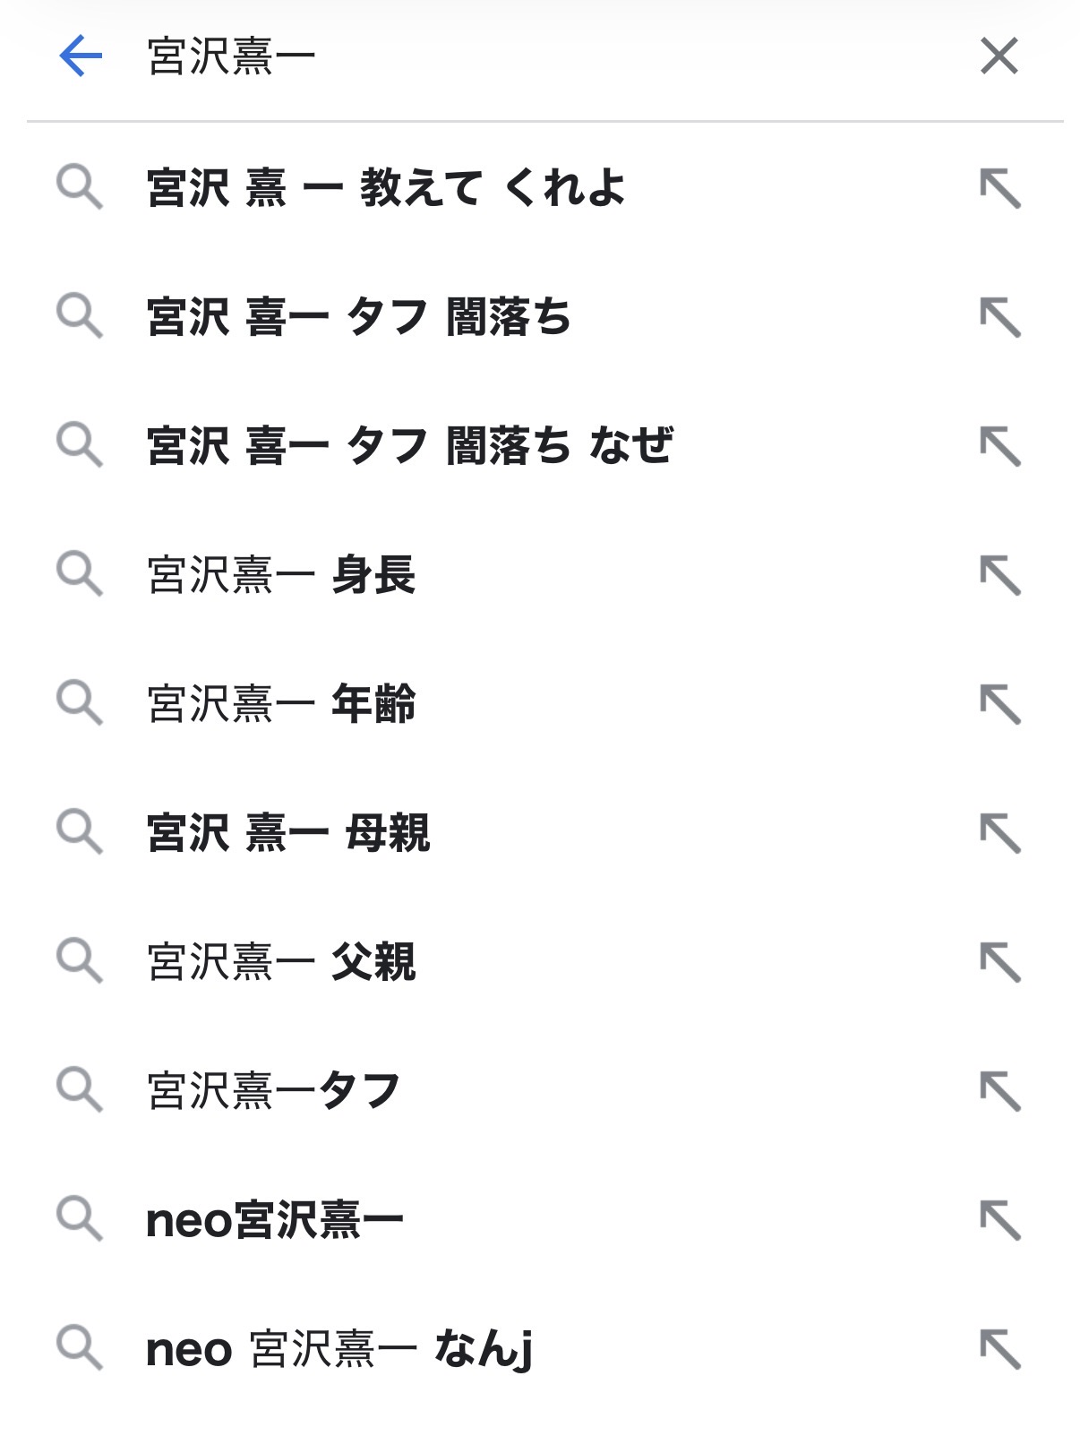Select the 宮沢熹一 身長 suggestion
Screen dimensions: 1080x1436
[281, 575]
